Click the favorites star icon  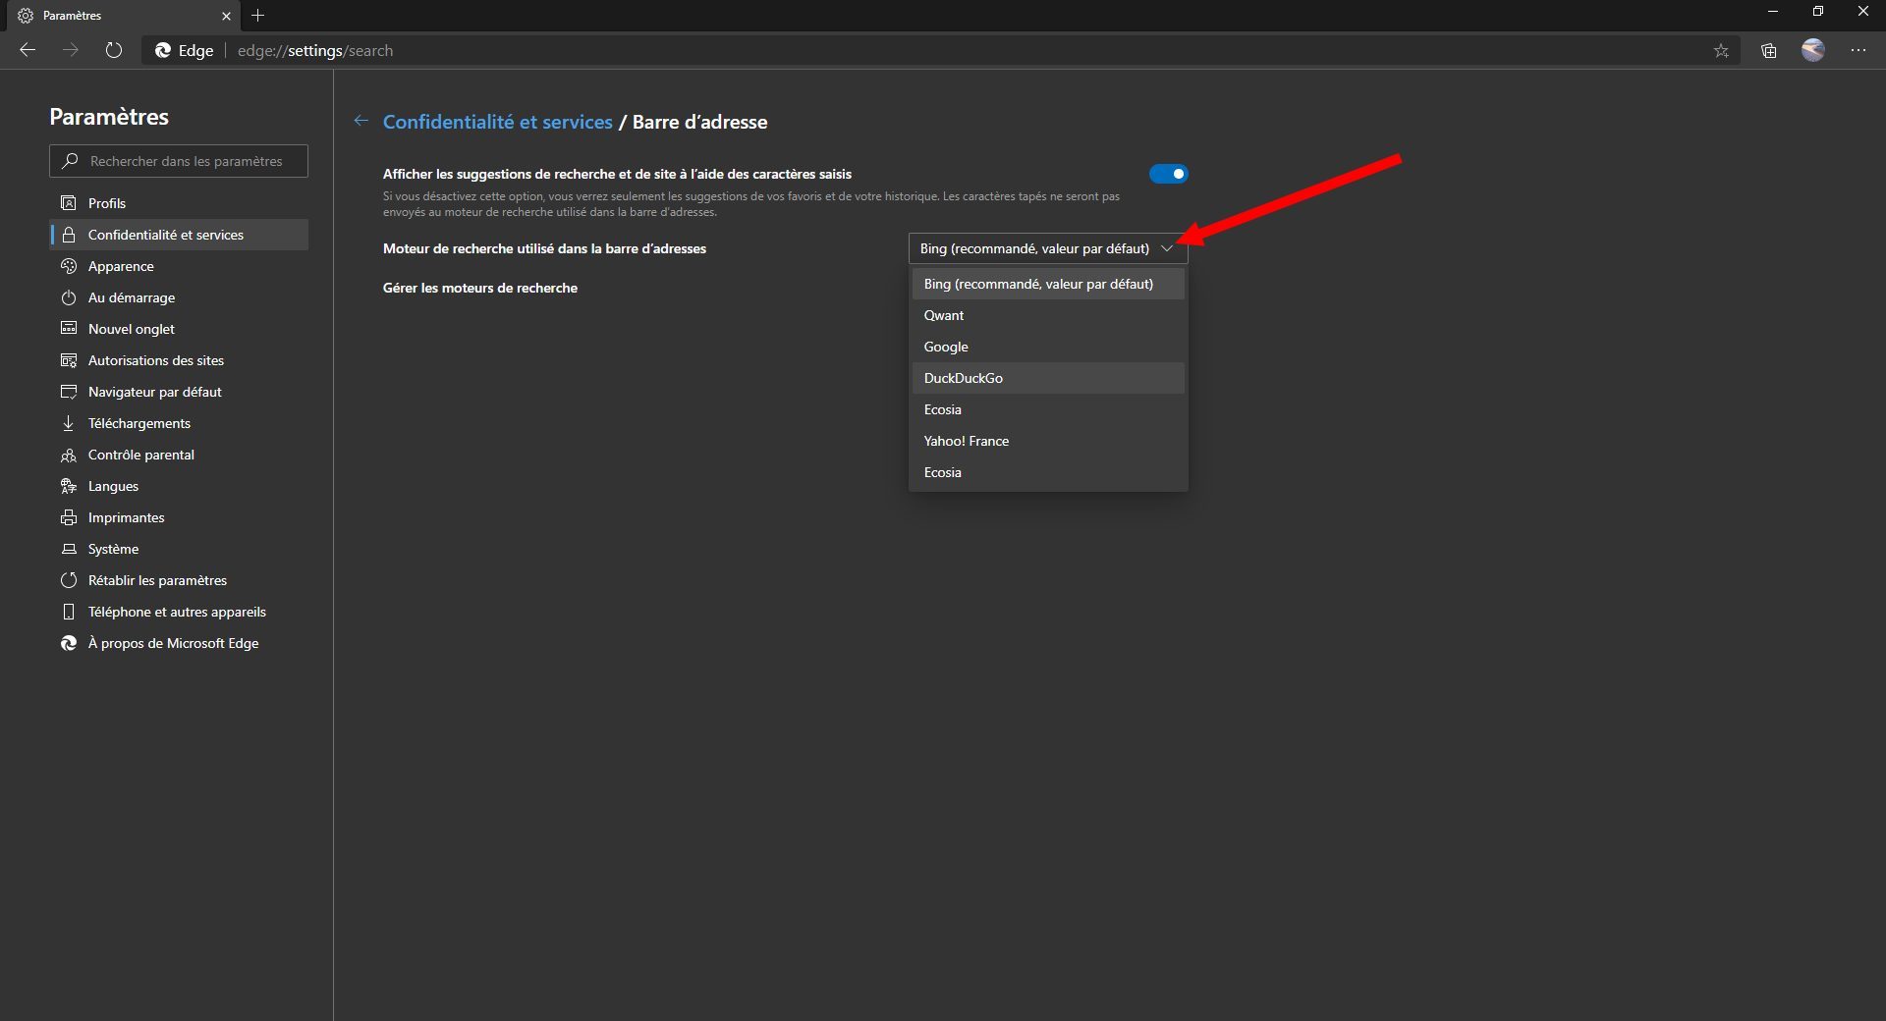[1721, 51]
